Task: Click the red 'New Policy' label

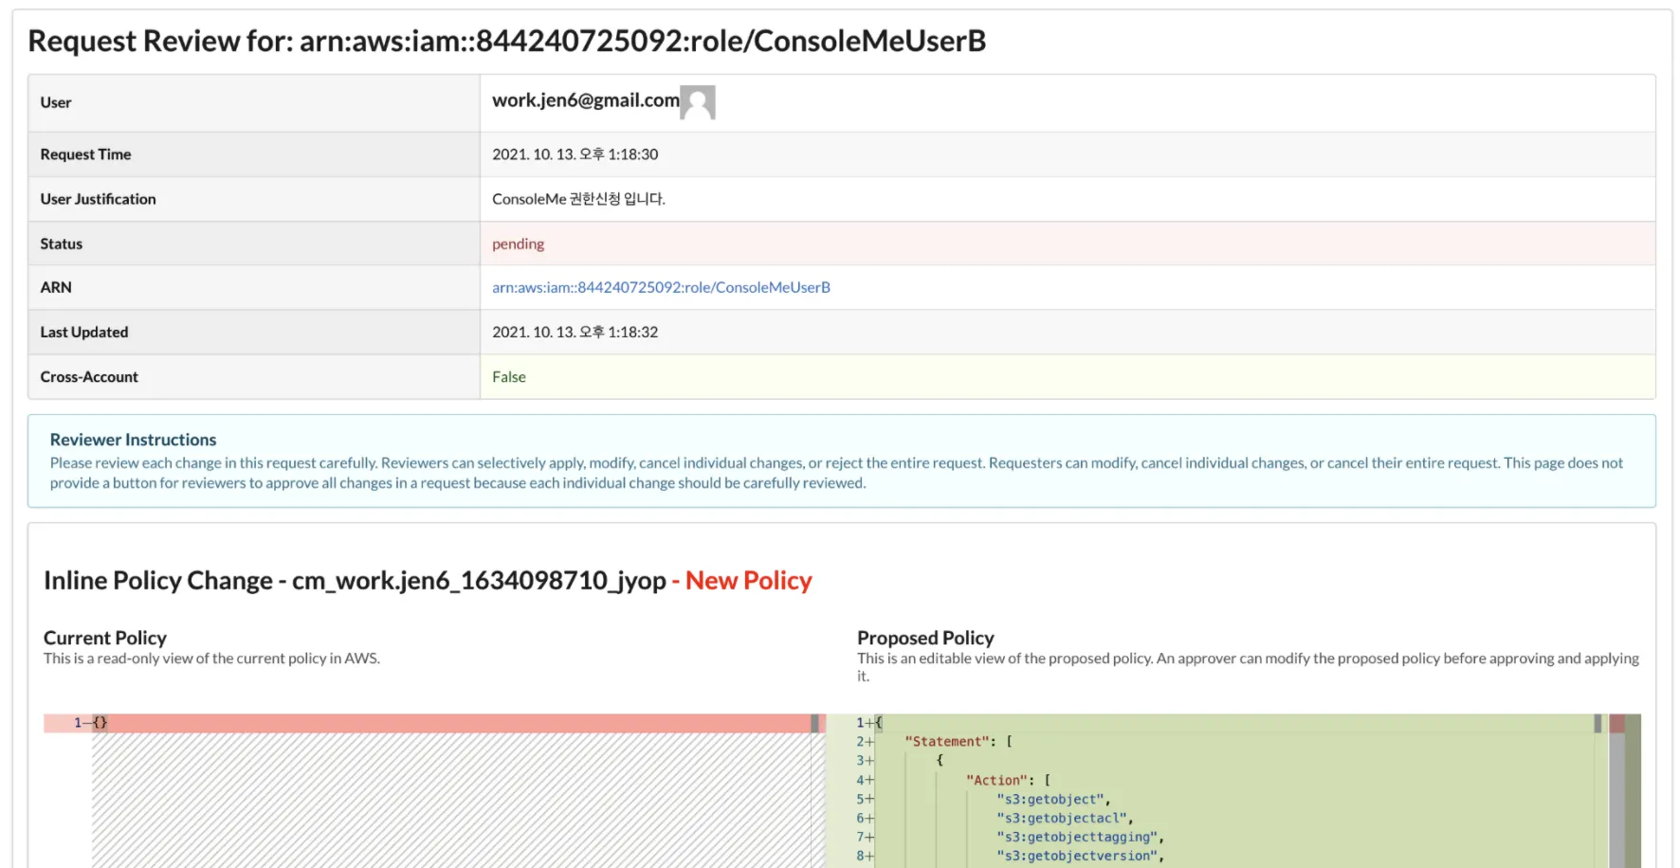Action: click(x=749, y=581)
